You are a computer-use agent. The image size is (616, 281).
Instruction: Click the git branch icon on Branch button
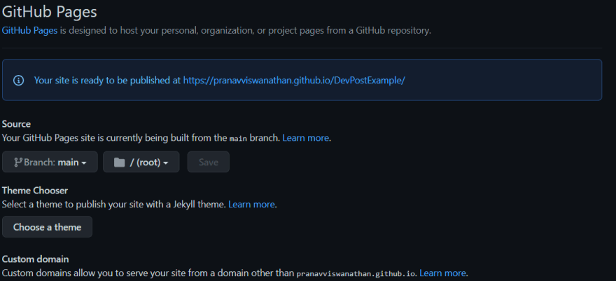tap(18, 162)
